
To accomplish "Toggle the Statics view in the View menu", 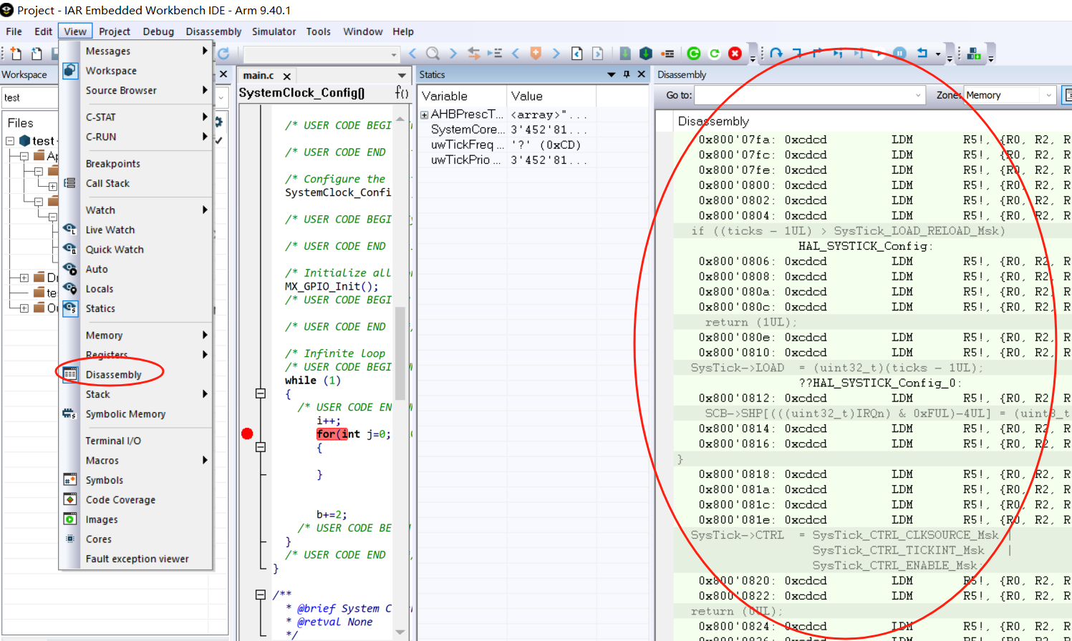I will [x=100, y=308].
